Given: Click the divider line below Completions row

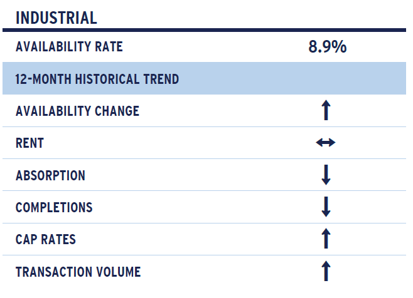Looking at the screenshot, I should [x=205, y=223].
